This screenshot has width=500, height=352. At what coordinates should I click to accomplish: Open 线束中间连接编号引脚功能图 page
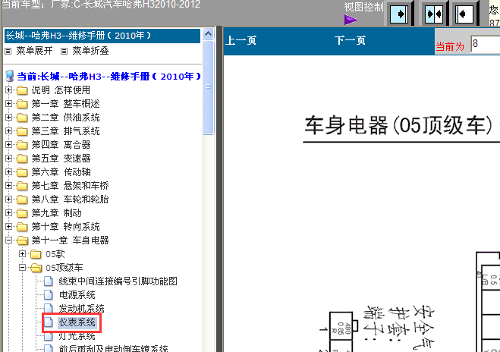(118, 281)
